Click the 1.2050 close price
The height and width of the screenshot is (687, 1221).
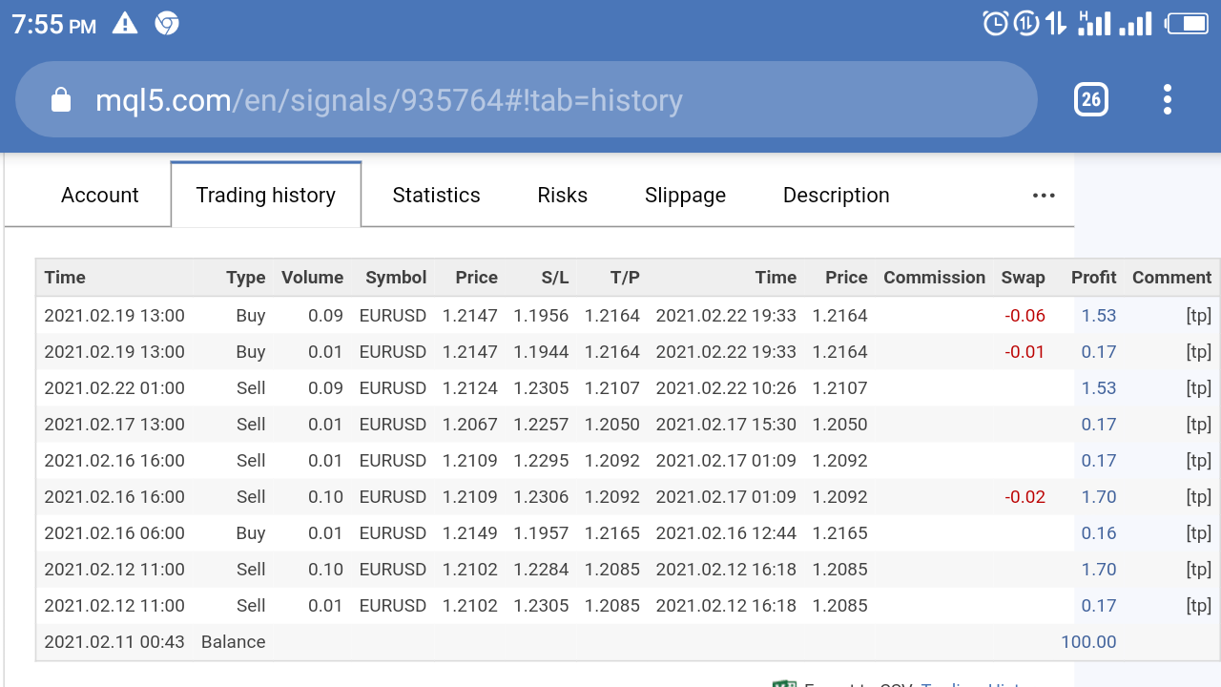coord(840,425)
